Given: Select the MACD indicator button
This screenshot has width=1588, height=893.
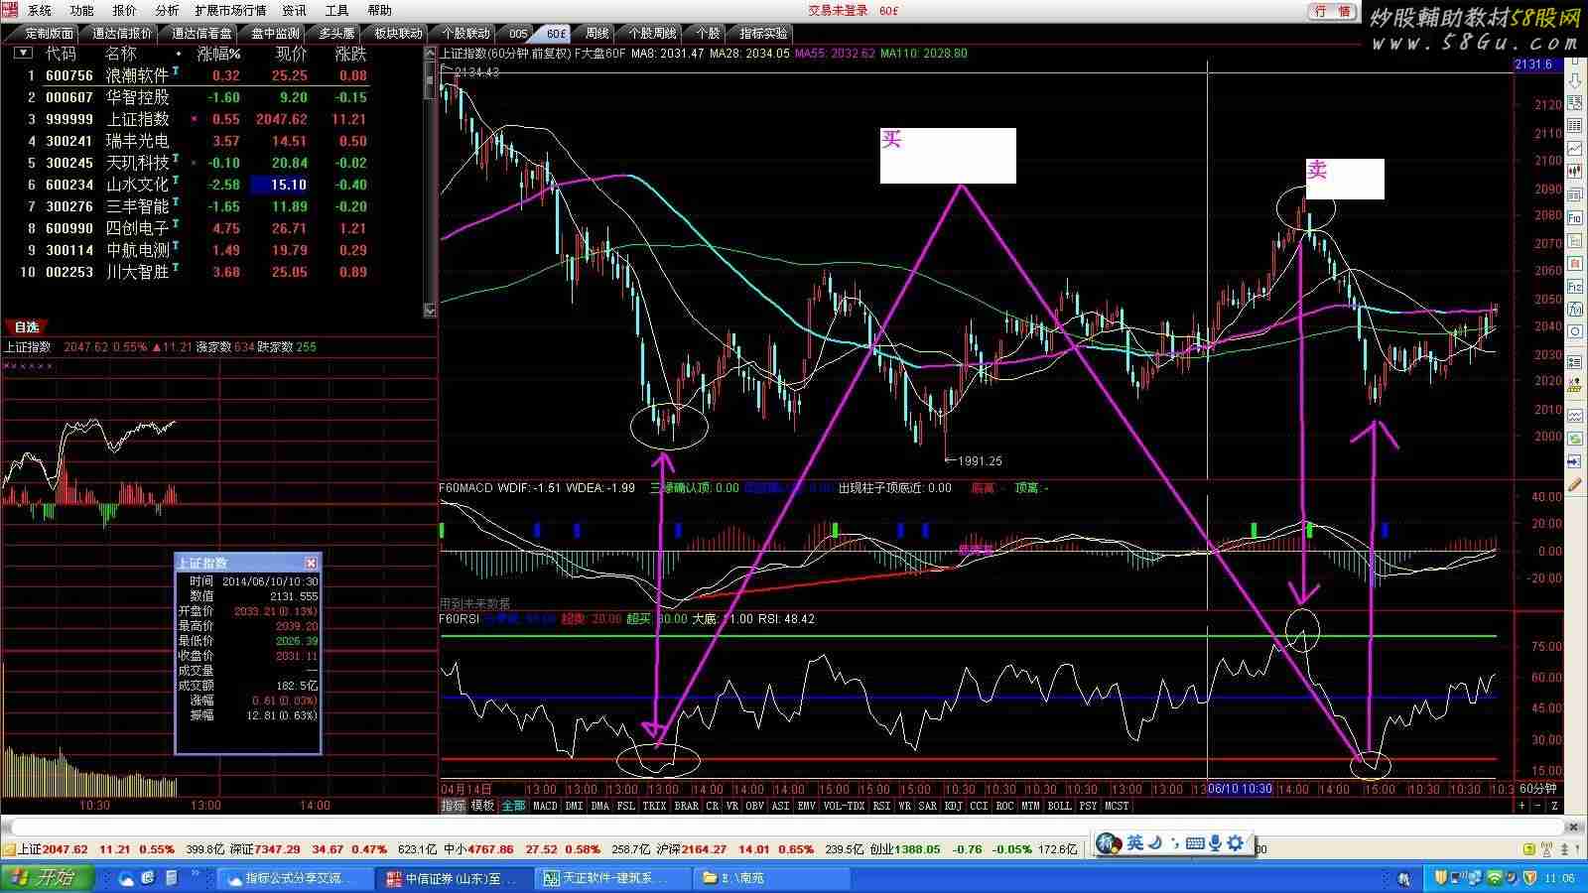Looking at the screenshot, I should [x=546, y=806].
